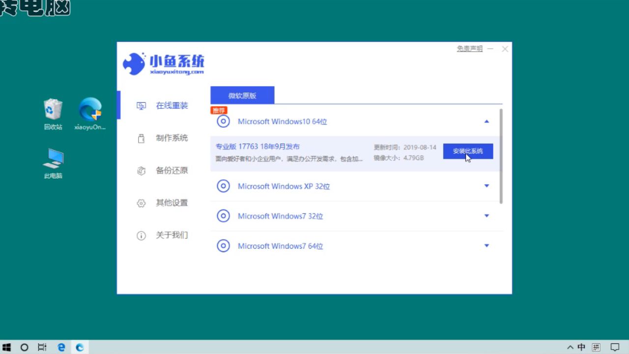Image resolution: width=629 pixels, height=354 pixels.
Task: Click the disc icon beside Windows XP 32位
Action: 224,186
